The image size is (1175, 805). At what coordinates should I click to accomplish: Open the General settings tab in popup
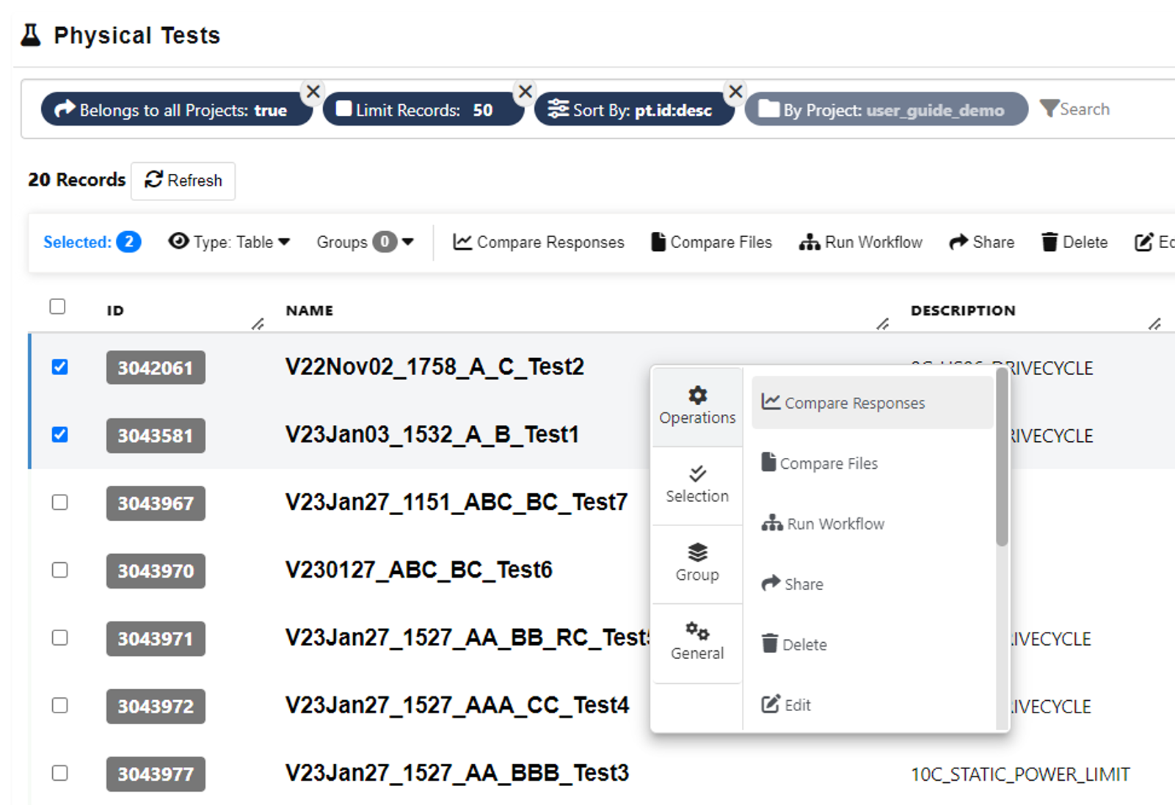697,641
